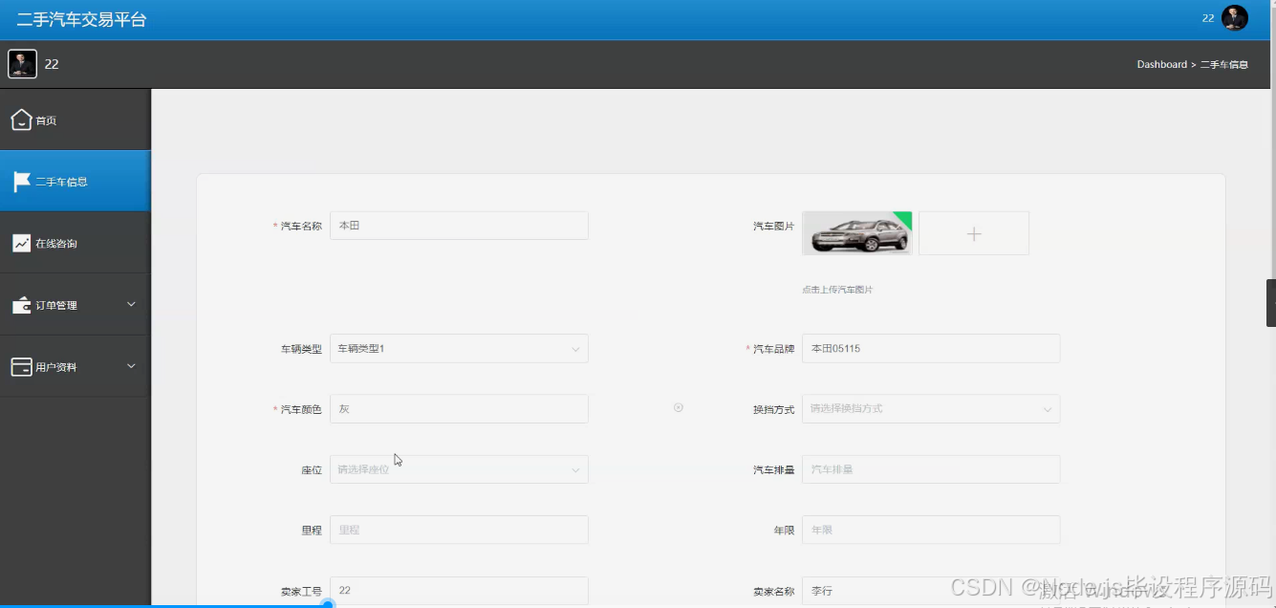Click the card icon for 用户资料
This screenshot has width=1276, height=608.
coord(21,367)
